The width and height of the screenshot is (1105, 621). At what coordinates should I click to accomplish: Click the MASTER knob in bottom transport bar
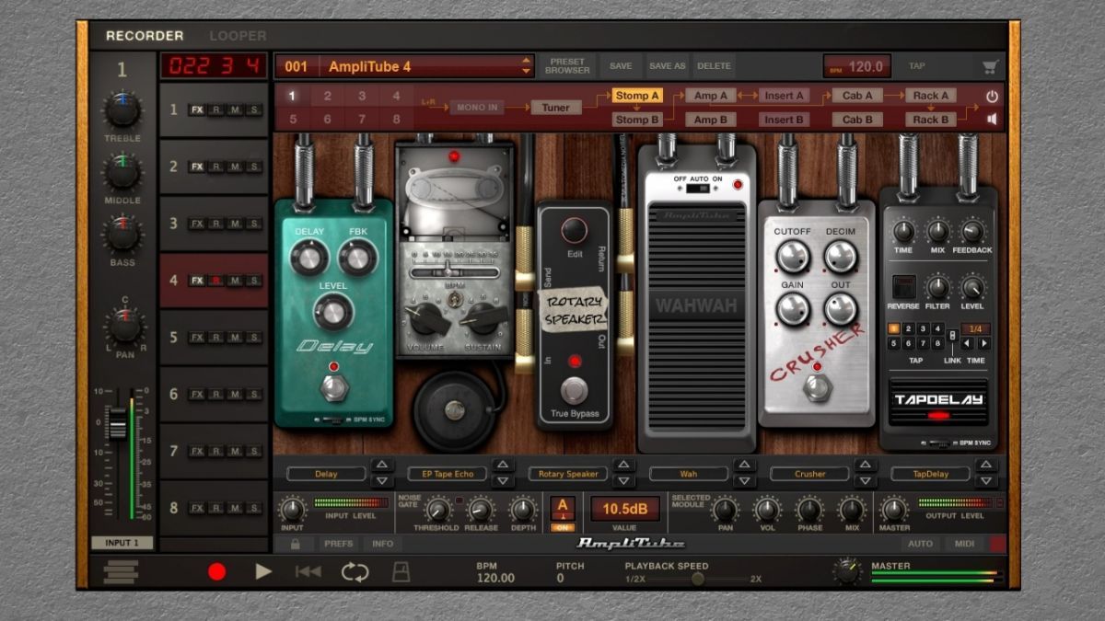click(848, 570)
